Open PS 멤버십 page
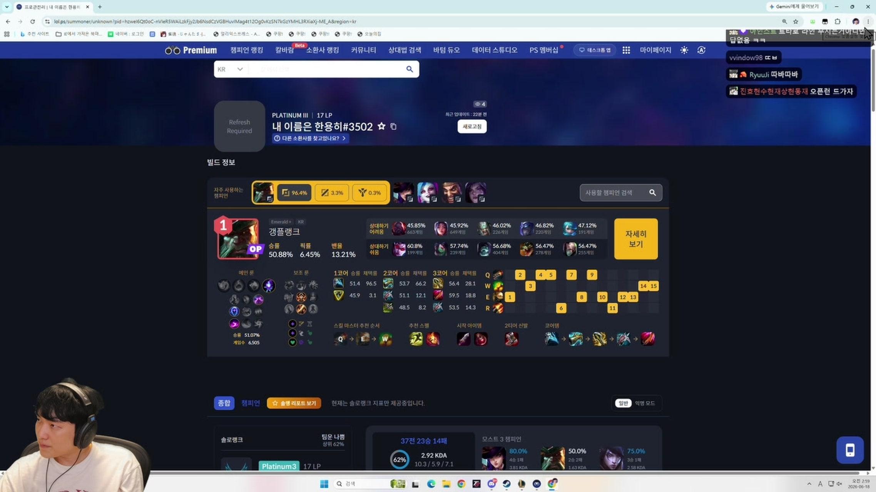The height and width of the screenshot is (492, 876). pos(544,50)
